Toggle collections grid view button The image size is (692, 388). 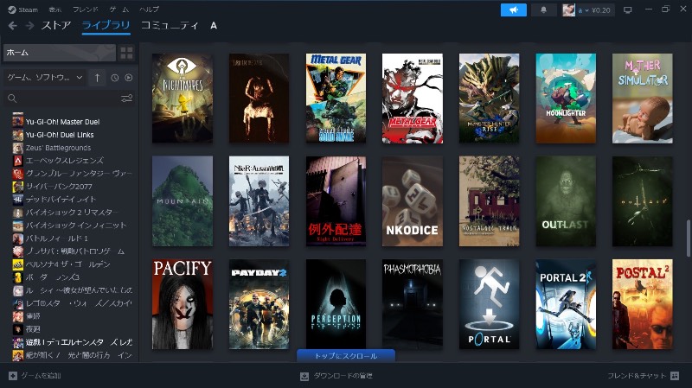point(126,53)
